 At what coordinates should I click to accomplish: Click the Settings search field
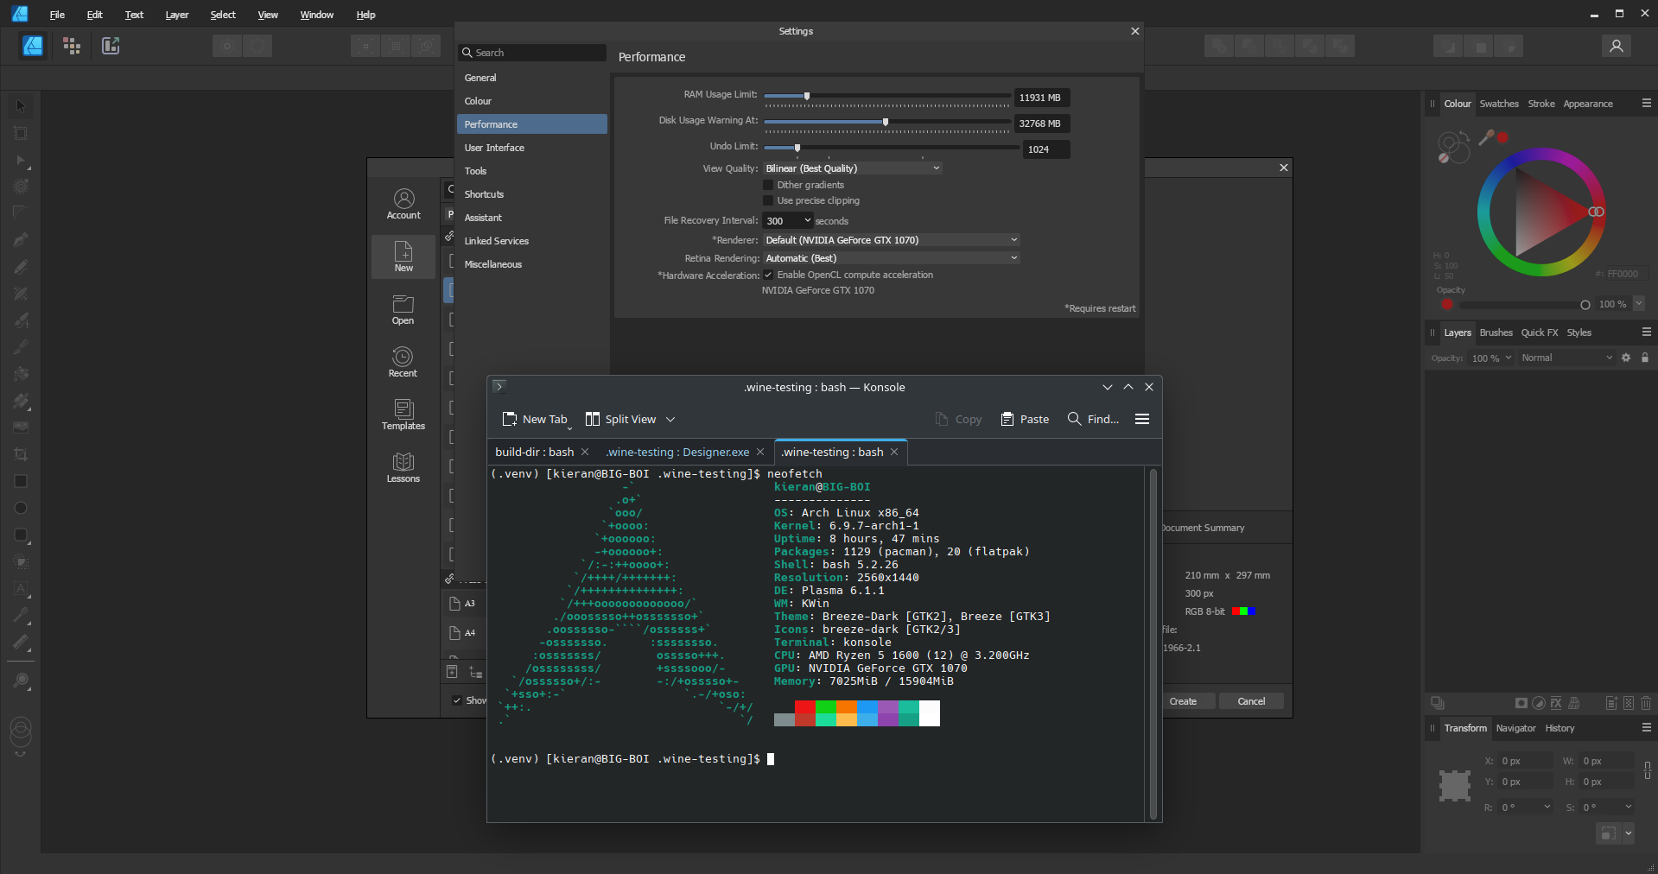[532, 53]
